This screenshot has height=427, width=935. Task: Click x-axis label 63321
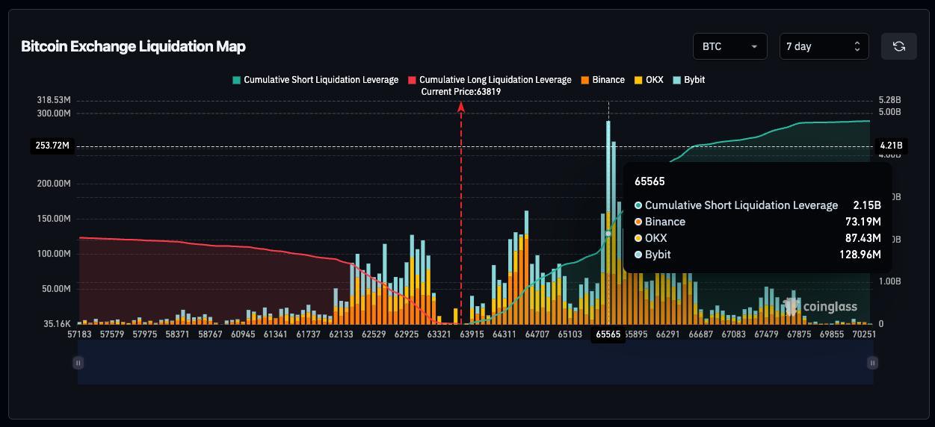tap(439, 334)
